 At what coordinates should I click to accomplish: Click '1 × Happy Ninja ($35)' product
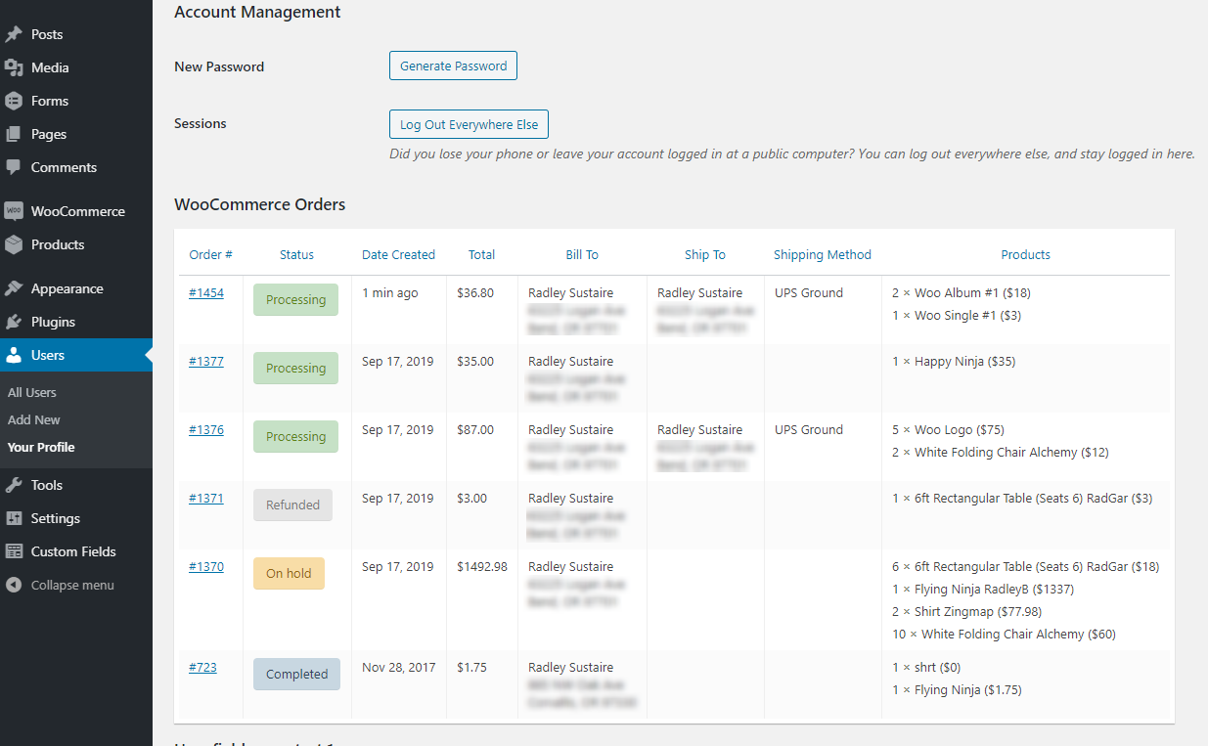pos(954,361)
